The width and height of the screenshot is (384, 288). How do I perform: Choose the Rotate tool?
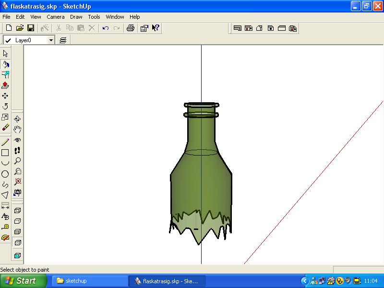coord(5,107)
